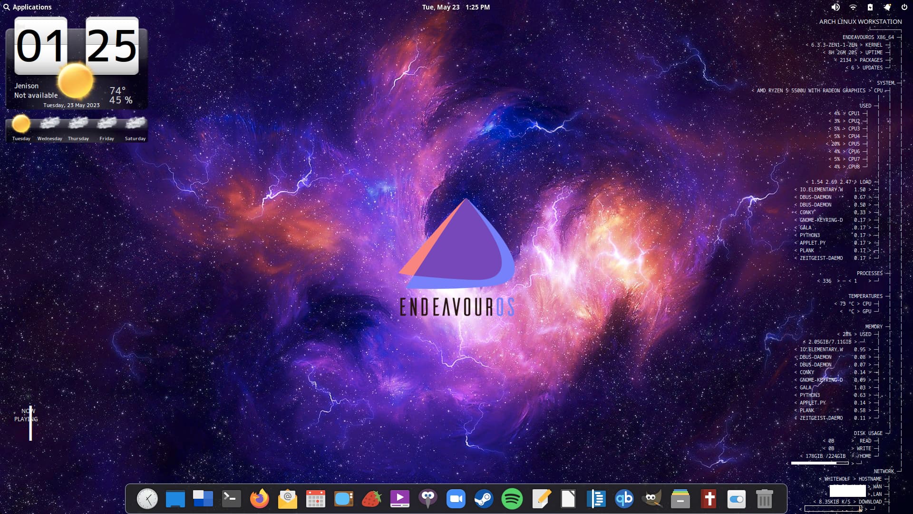Open the Wi-Fi network indicator in panel
This screenshot has width=913, height=514.
pyautogui.click(x=853, y=7)
